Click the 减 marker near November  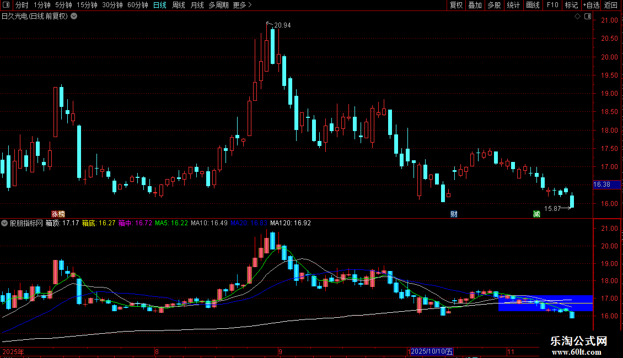pyautogui.click(x=536, y=214)
